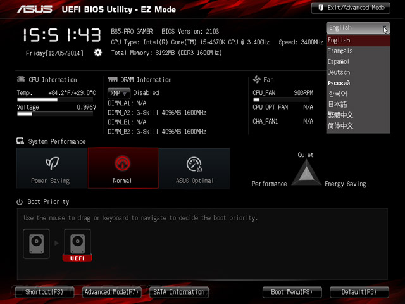The height and width of the screenshot is (304, 405).
Task: Click the CPU Type Intel Core i5-4670K text
Action: click(x=190, y=42)
